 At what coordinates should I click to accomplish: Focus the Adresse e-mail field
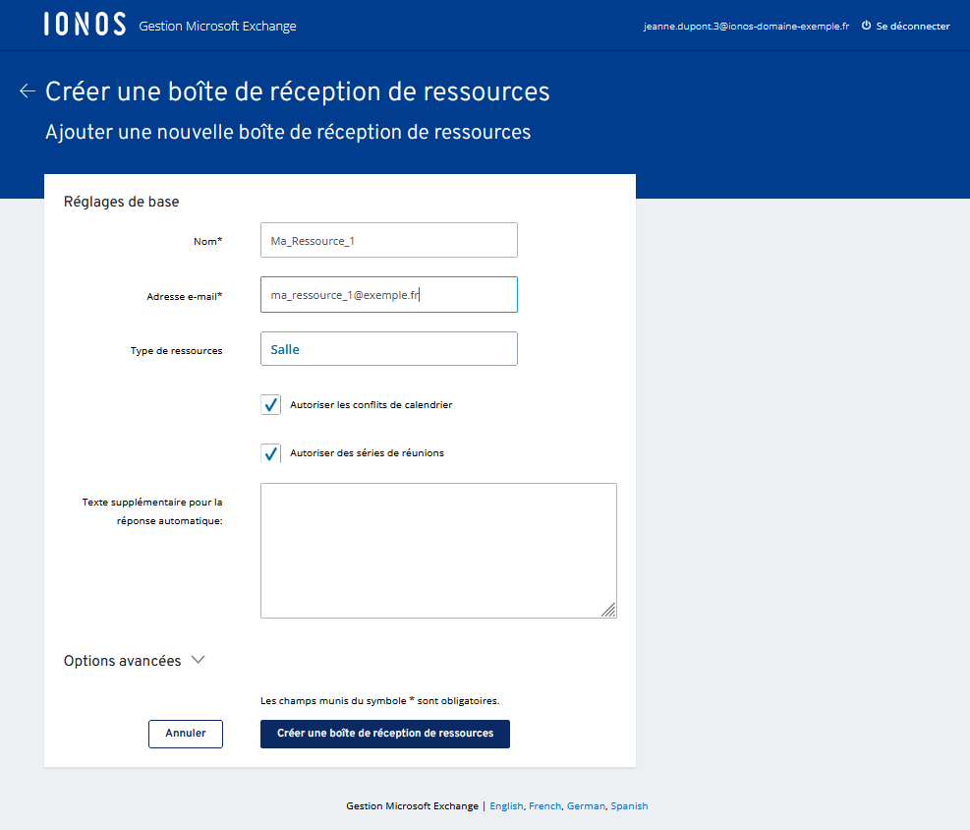[388, 294]
